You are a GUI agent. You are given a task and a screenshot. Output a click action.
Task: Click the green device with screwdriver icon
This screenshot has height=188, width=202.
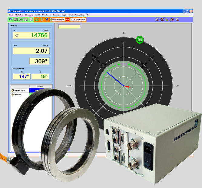pyautogui.click(x=167, y=19)
